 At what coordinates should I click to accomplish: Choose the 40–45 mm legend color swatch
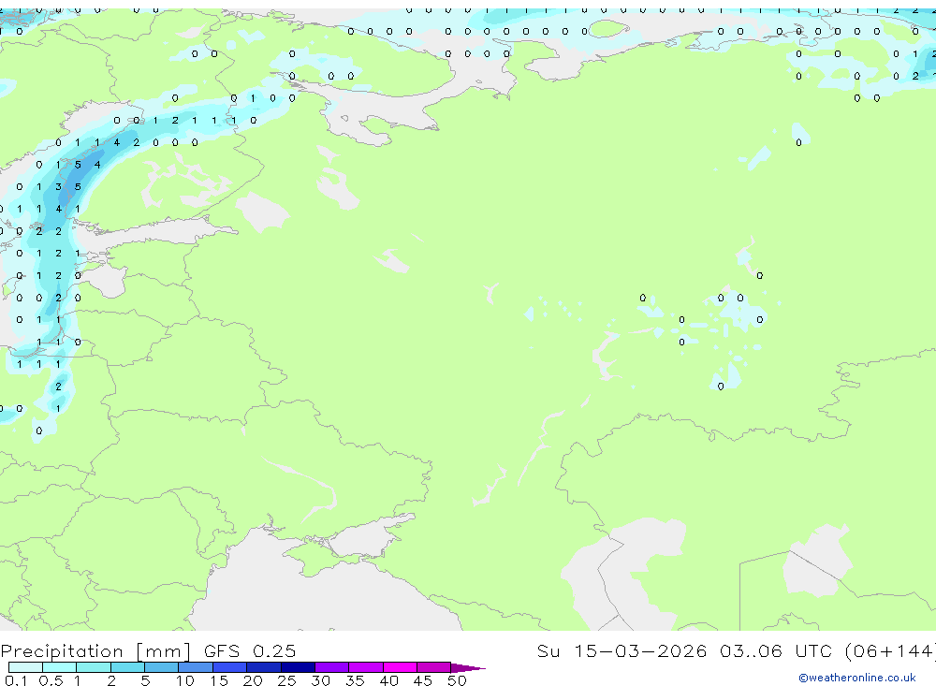400,667
